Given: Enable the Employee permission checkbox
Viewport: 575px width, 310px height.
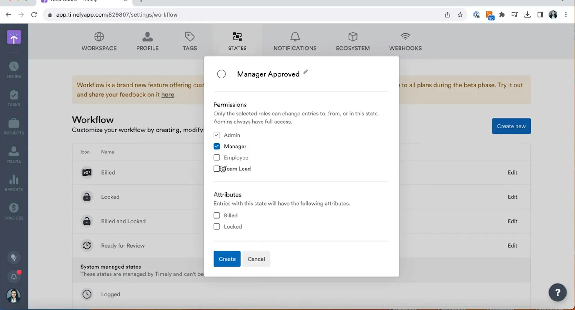Looking at the screenshot, I should click(x=217, y=157).
